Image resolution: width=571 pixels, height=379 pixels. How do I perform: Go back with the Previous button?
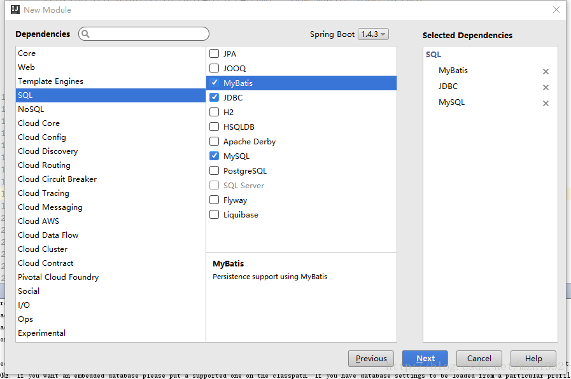pyautogui.click(x=371, y=359)
